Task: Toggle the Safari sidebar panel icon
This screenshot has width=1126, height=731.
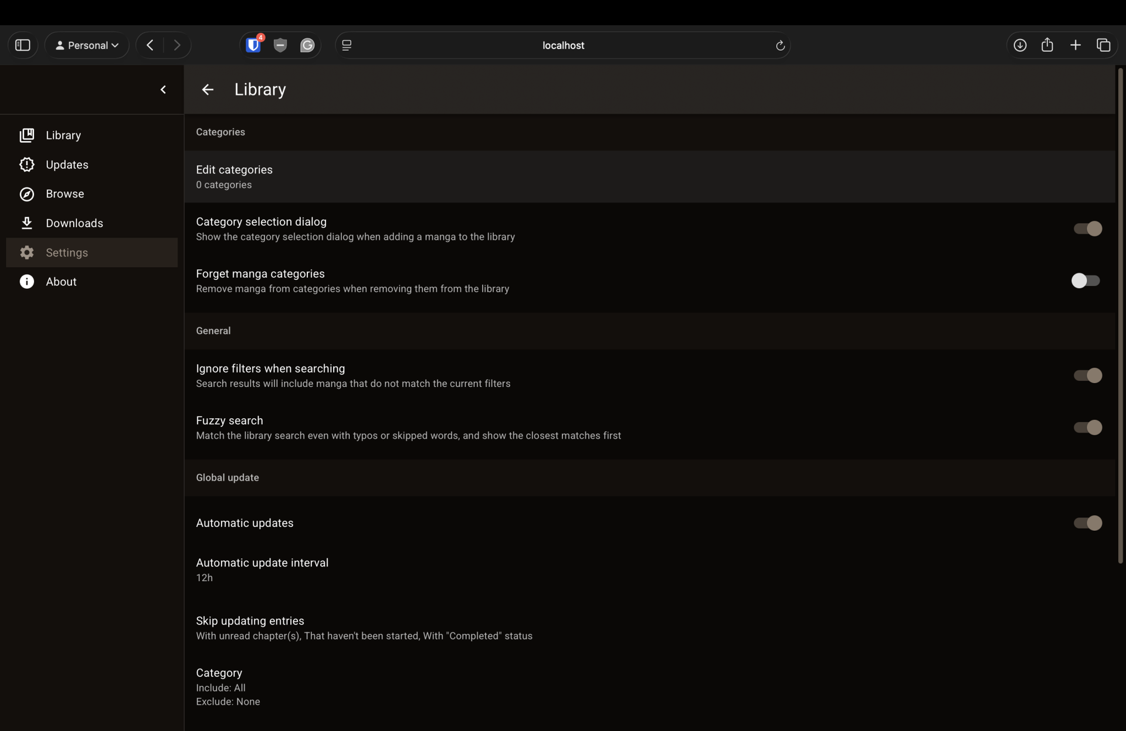Action: point(23,45)
